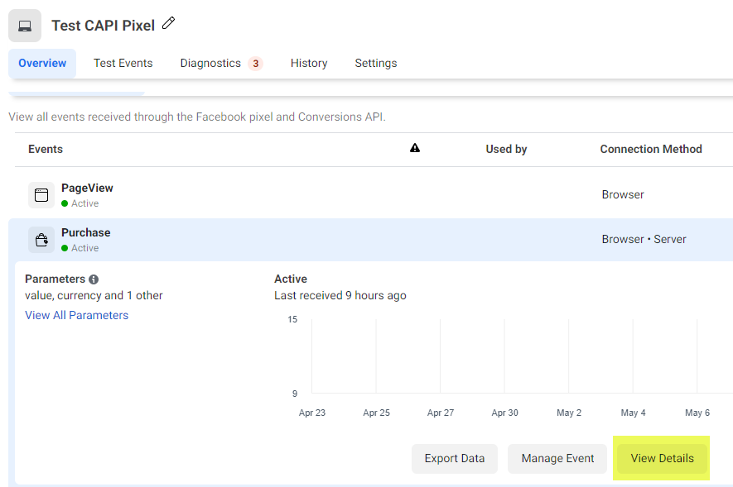Click the Events column header

(46, 150)
